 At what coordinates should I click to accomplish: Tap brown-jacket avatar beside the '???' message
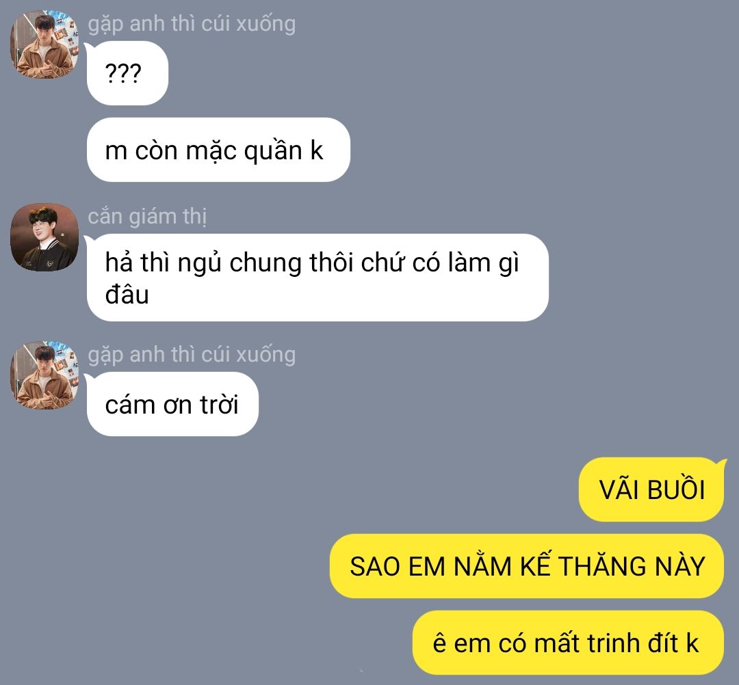pos(44,44)
